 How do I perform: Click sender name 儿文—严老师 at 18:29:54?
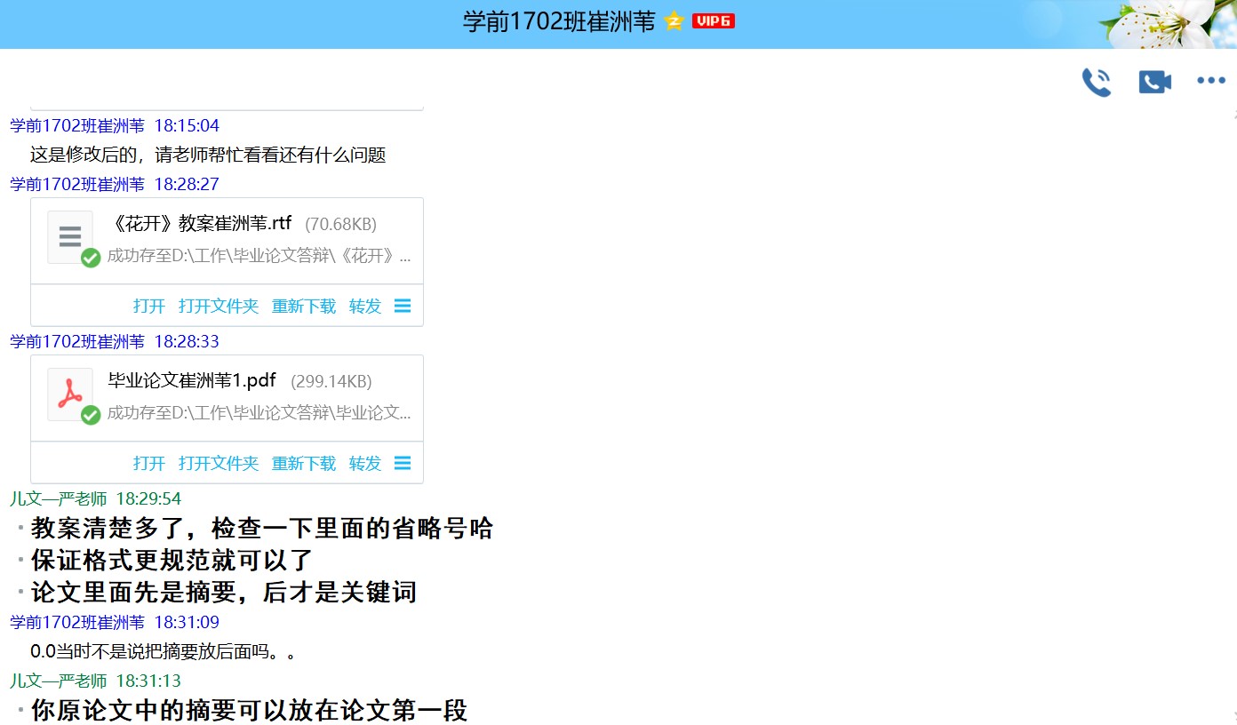coord(59,498)
